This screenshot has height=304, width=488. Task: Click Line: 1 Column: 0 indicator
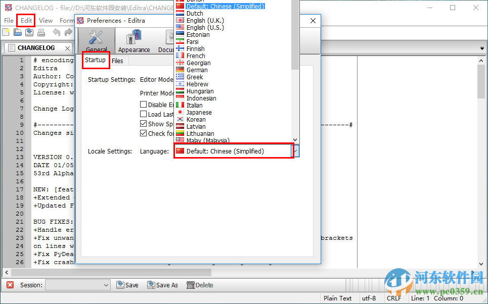tap(437, 298)
